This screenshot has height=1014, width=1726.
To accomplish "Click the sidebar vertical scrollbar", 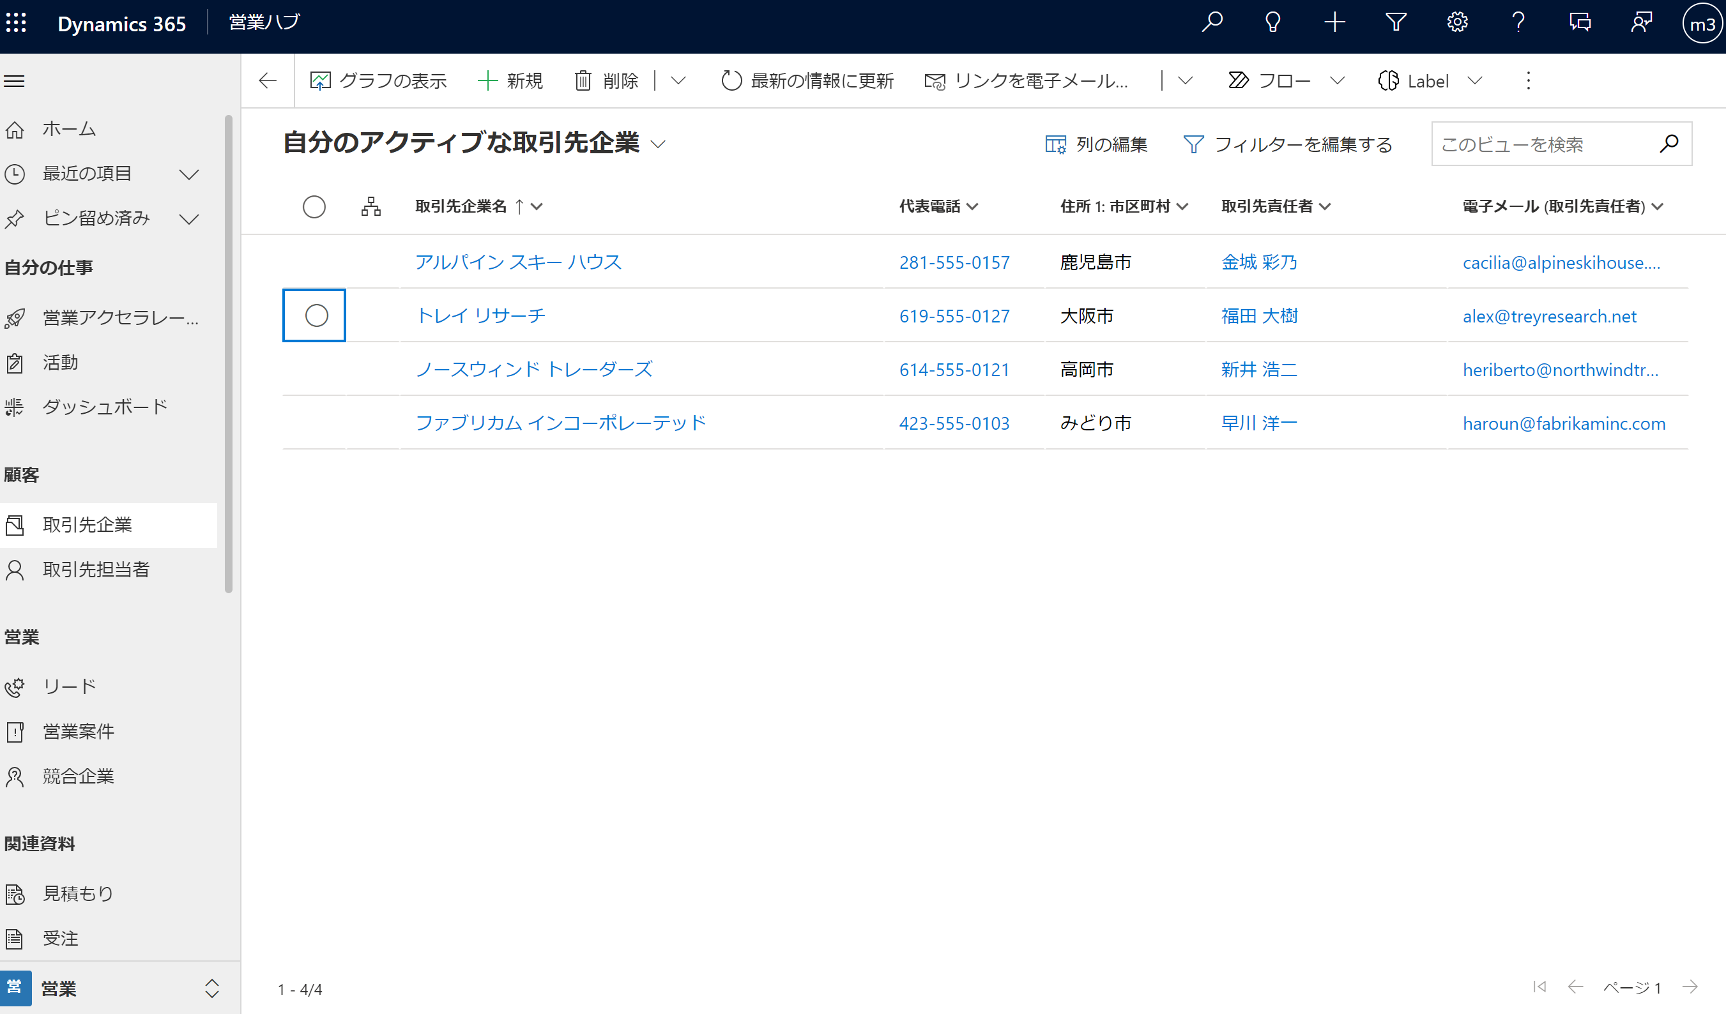I will pyautogui.click(x=229, y=353).
